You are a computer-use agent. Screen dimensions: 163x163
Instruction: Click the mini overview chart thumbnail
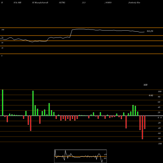click(81, 156)
